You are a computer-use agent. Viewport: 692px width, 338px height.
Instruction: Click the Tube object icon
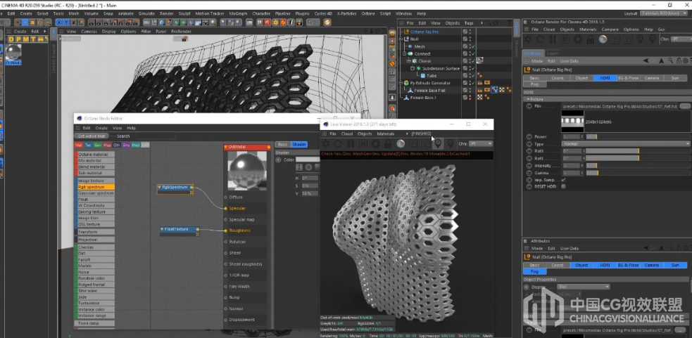pos(422,76)
